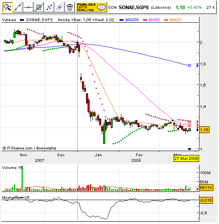Select the move/resize drawn object tool

click(49, 7)
